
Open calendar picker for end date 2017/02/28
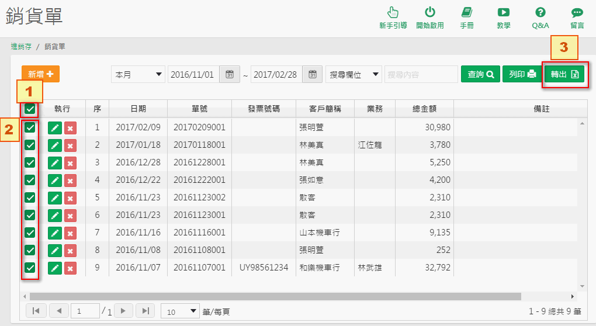(x=313, y=74)
